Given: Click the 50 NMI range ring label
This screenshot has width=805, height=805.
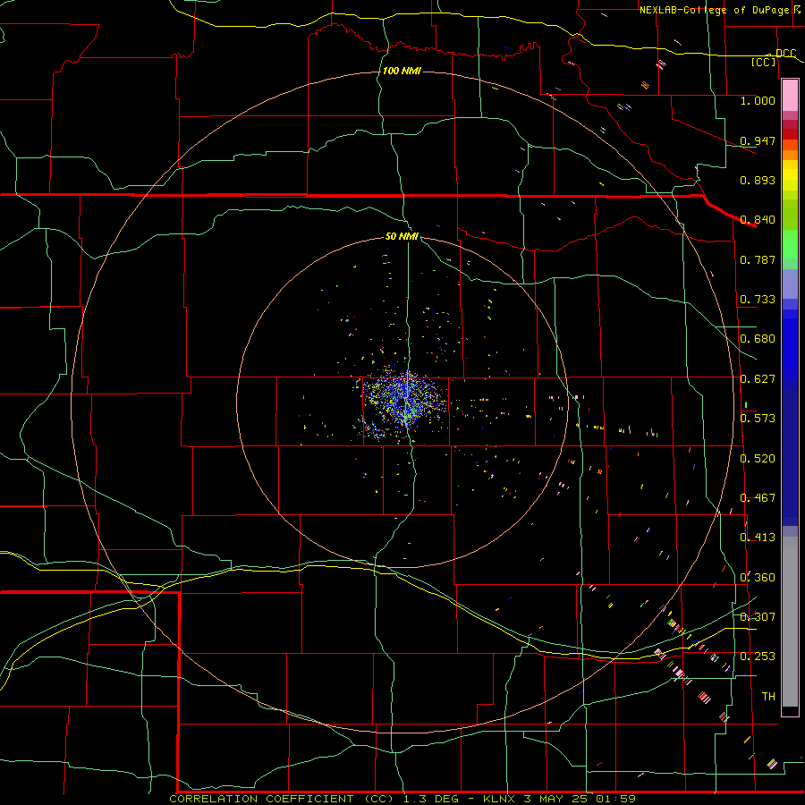Looking at the screenshot, I should click(x=402, y=236).
